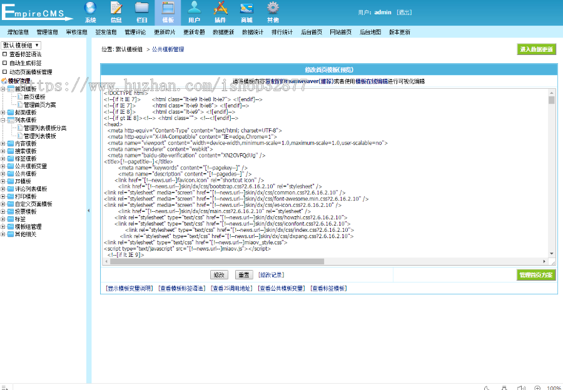This screenshot has height=390, width=563.
Task: Open the 查看模板标签语法 link
Action: point(182,288)
